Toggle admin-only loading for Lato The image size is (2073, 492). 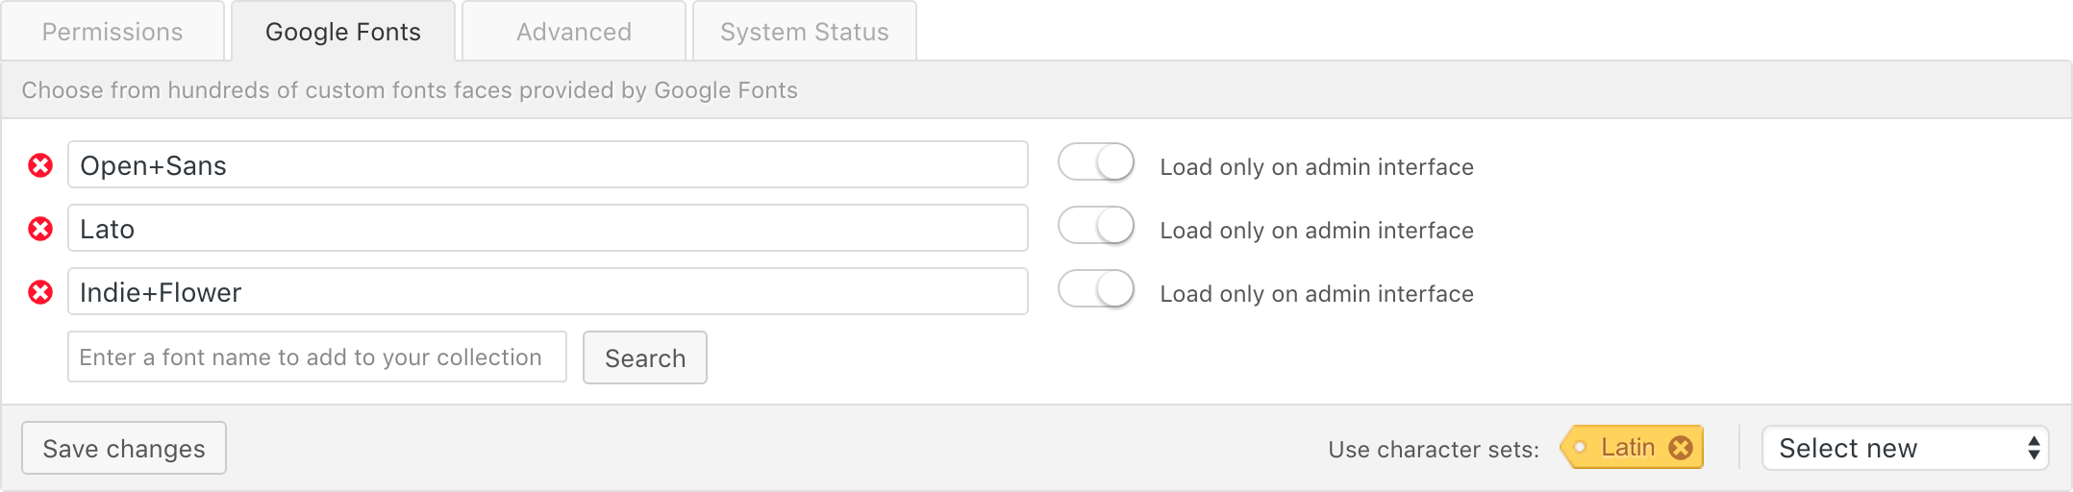pyautogui.click(x=1096, y=226)
